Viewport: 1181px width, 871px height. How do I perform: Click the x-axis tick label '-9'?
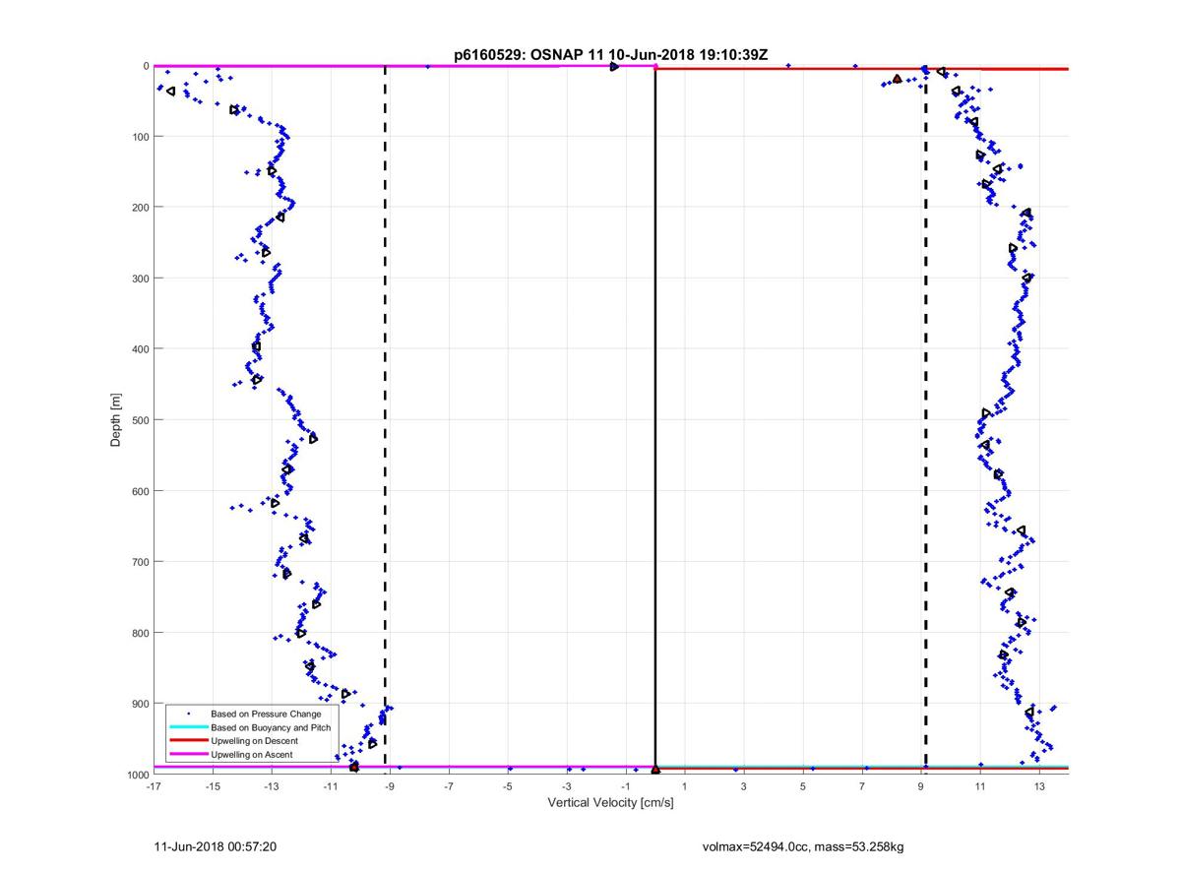(389, 786)
